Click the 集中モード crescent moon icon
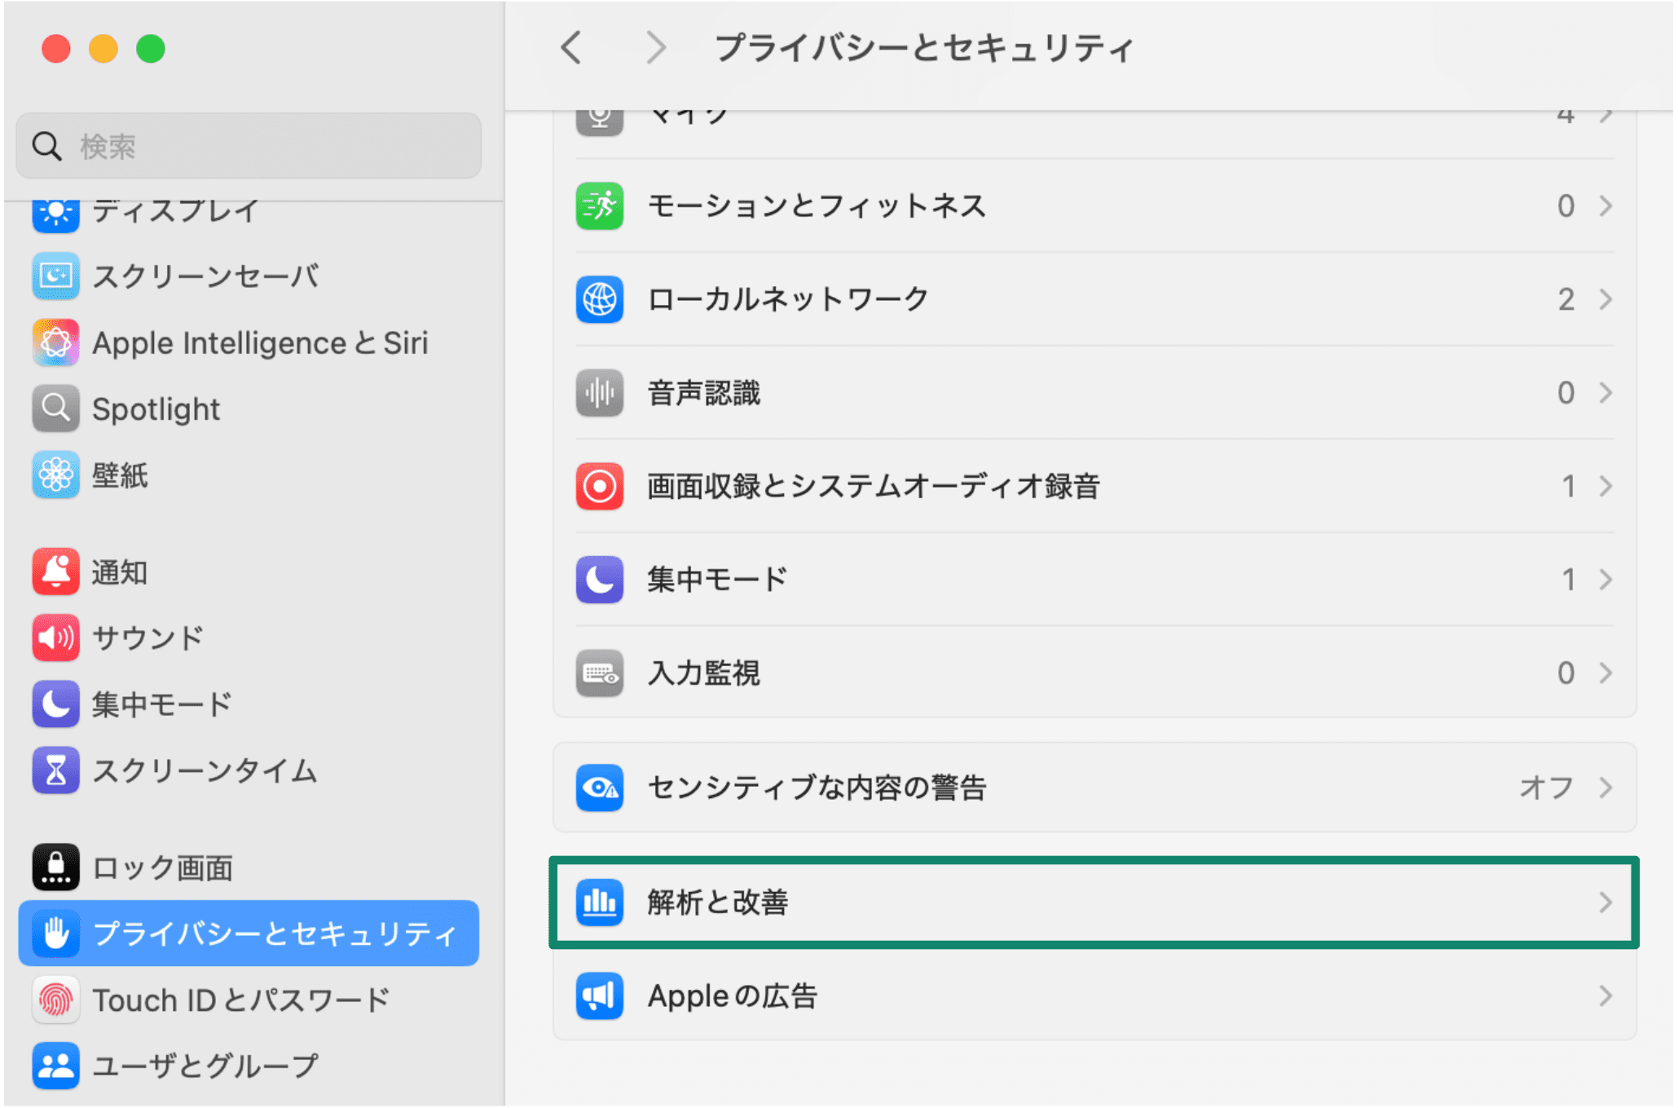The image size is (1678, 1108). 599,579
